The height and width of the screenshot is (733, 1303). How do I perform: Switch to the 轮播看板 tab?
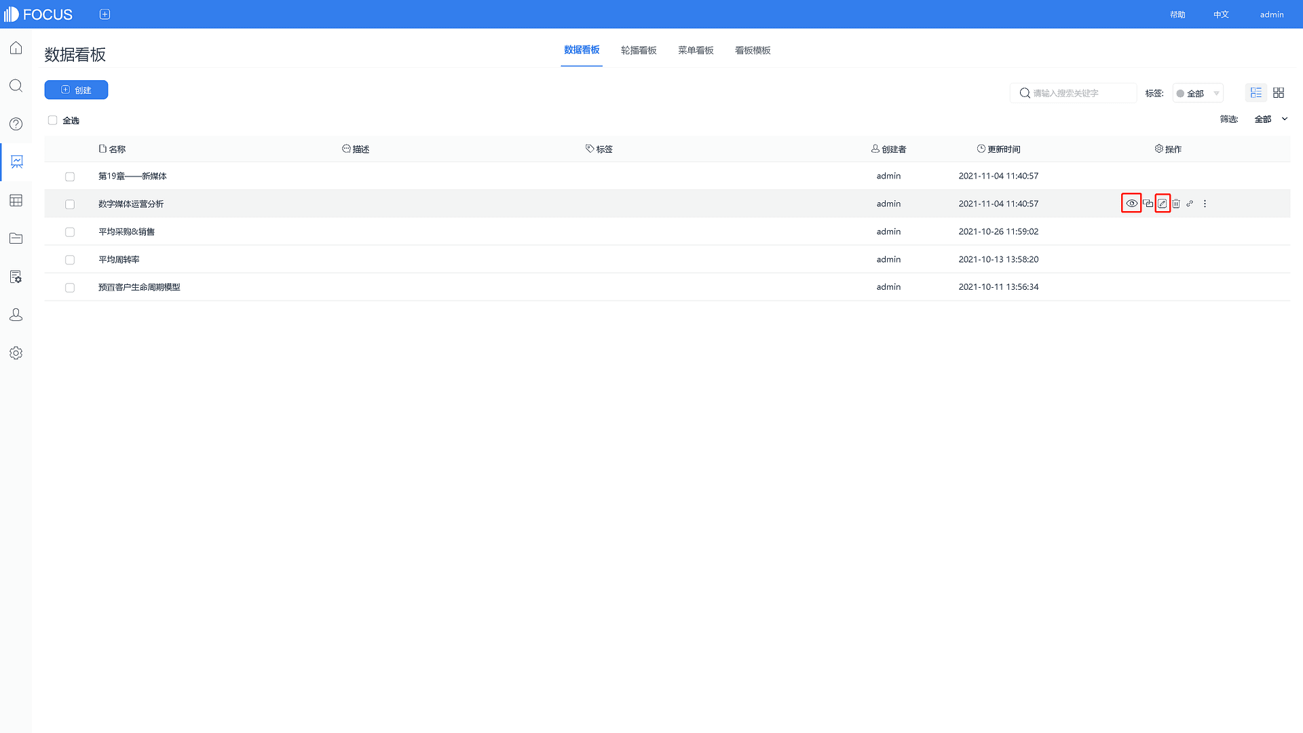pos(639,50)
